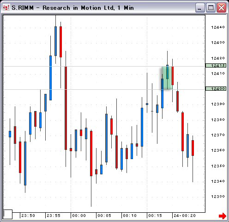Click the 00:15 time axis label
Screen dimensions: 229x222
(155, 216)
